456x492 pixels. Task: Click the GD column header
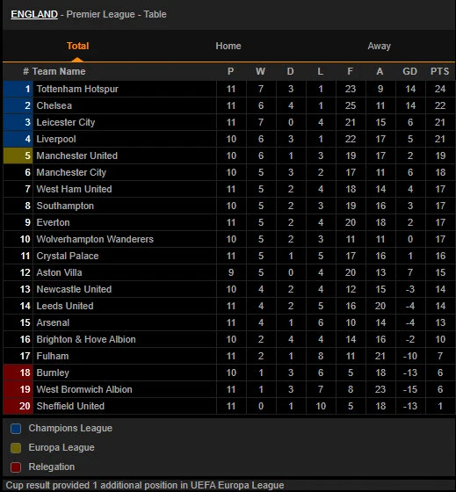[409, 71]
